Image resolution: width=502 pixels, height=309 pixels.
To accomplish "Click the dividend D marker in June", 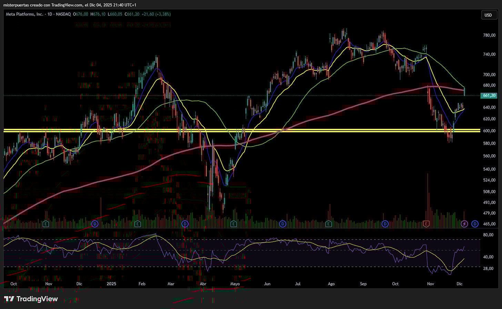I will pos(283,224).
